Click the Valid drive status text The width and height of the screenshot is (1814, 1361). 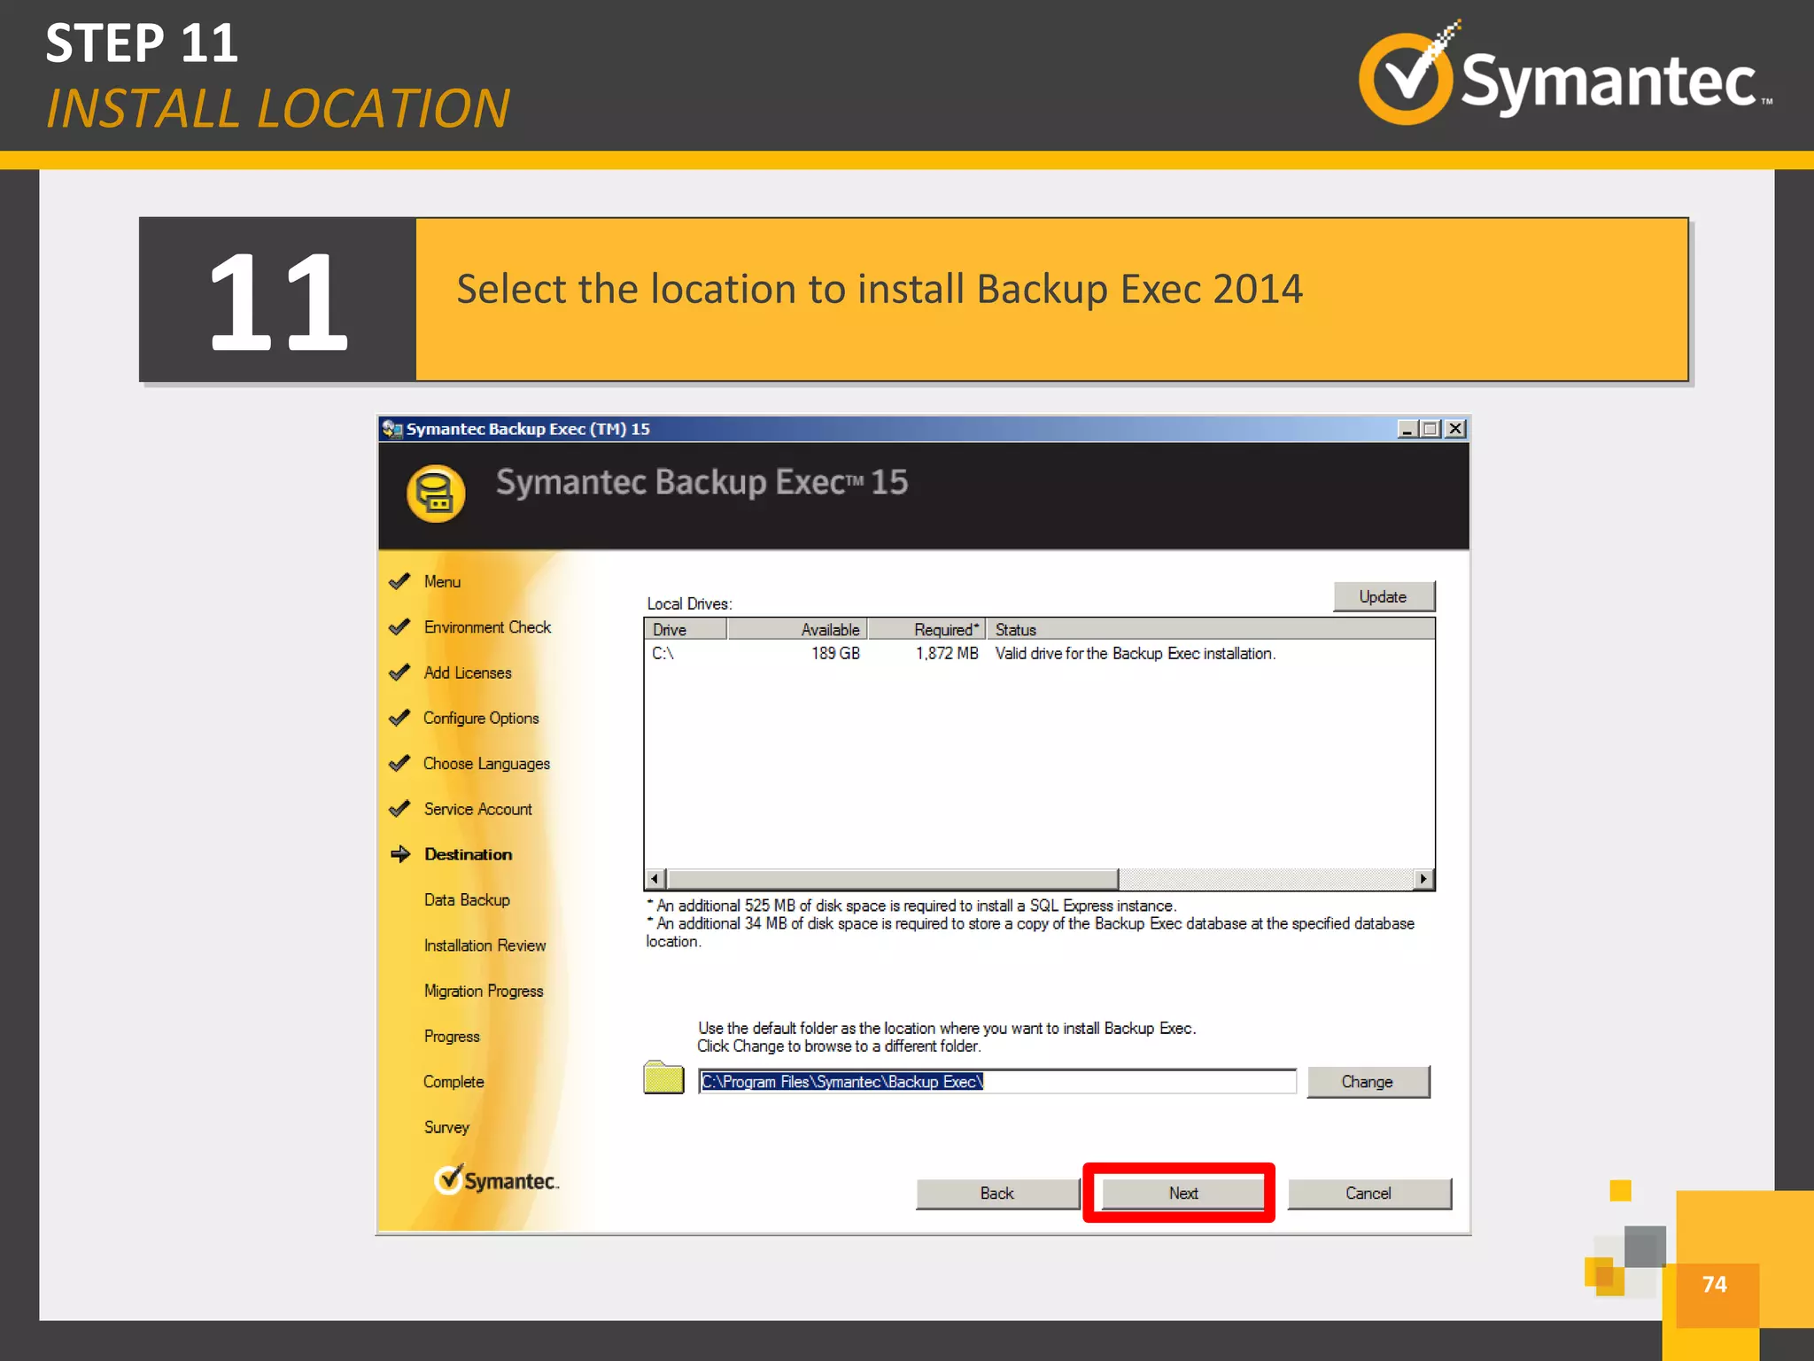pos(1135,654)
